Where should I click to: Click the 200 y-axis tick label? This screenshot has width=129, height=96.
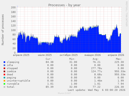point(13,8)
